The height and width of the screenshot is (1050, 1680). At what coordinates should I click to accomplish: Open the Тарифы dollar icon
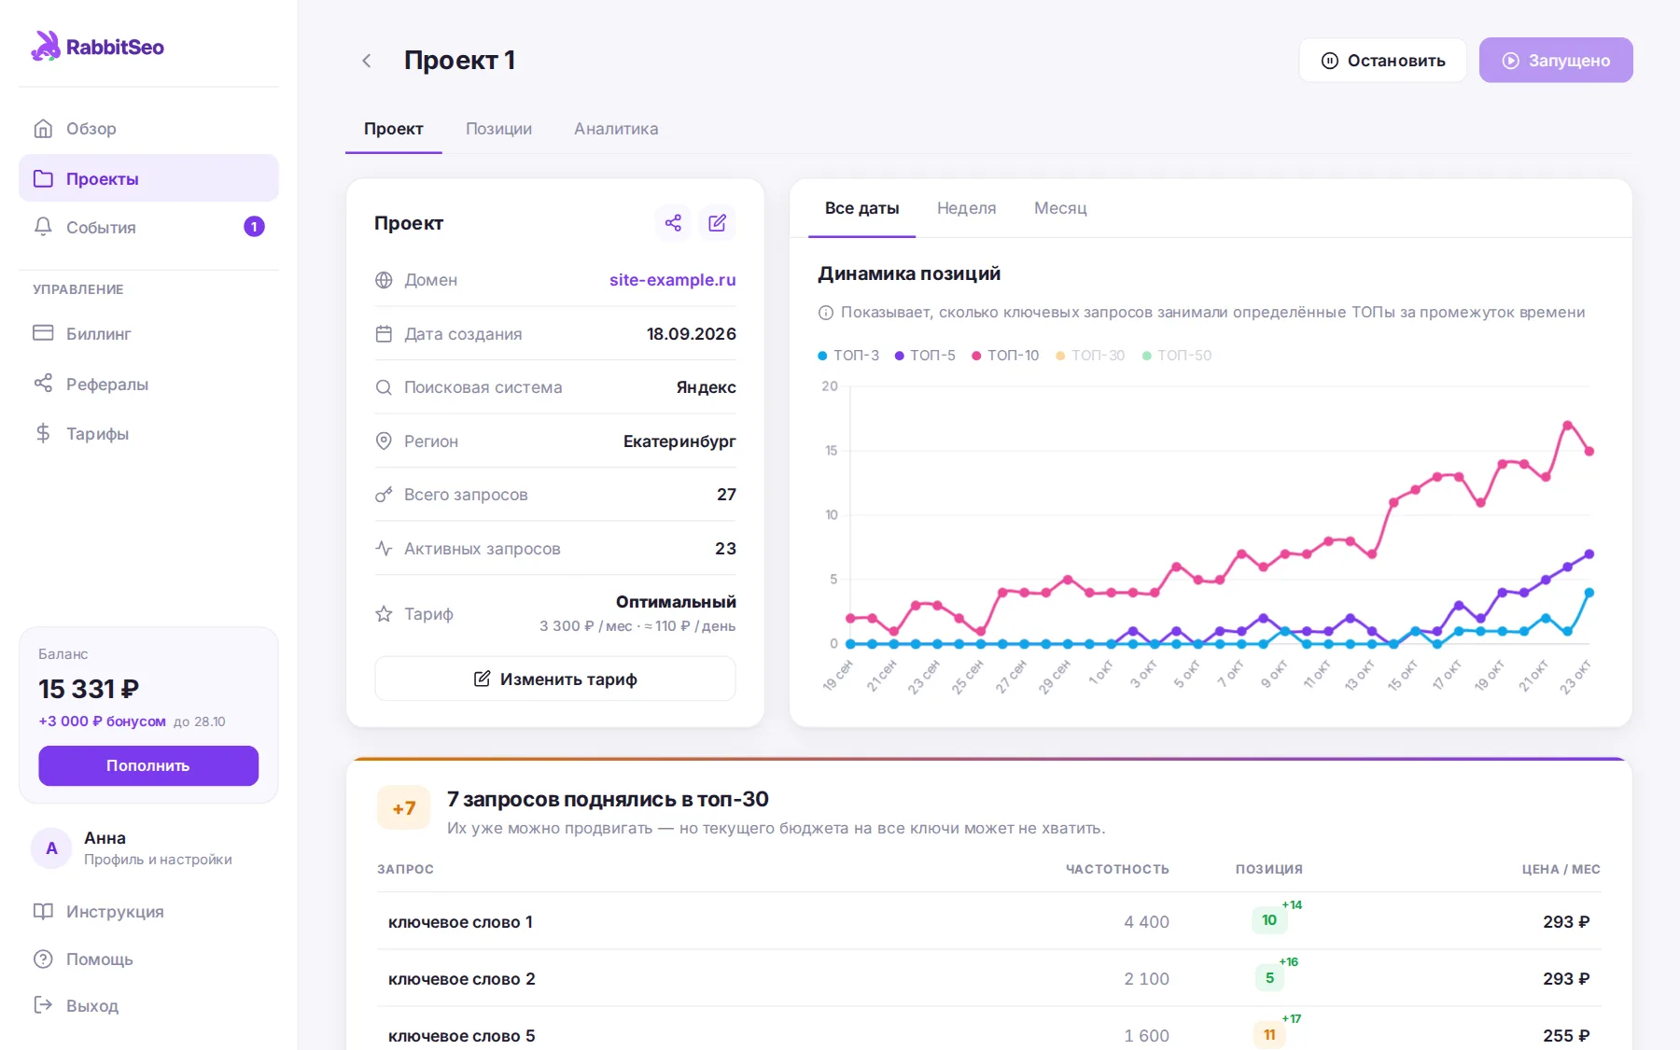[43, 433]
